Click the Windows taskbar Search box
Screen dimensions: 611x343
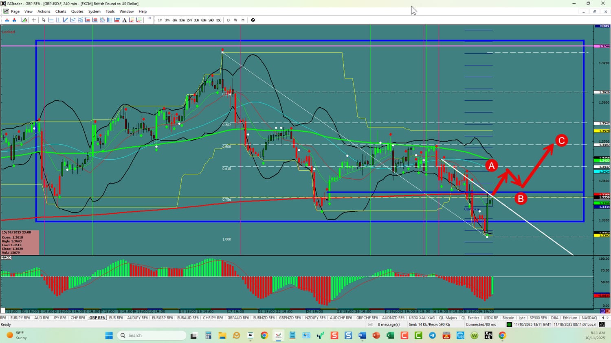(152, 335)
